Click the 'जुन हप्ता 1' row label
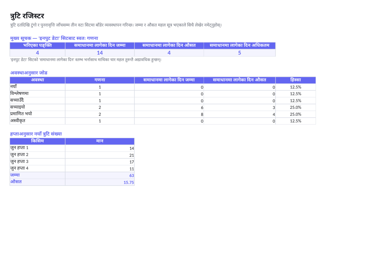Viewport: 382px width, 270px height. pyautogui.click(x=38, y=148)
